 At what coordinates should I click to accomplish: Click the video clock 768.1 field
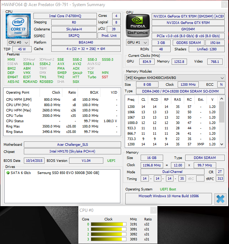point(215,61)
